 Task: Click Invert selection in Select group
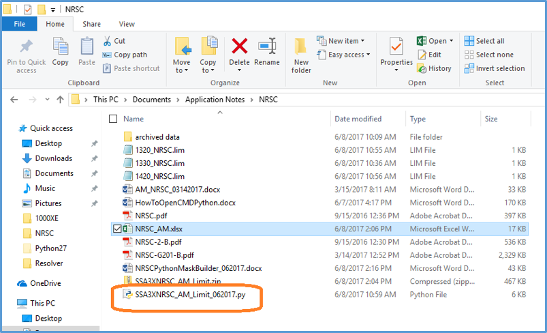[x=495, y=68]
